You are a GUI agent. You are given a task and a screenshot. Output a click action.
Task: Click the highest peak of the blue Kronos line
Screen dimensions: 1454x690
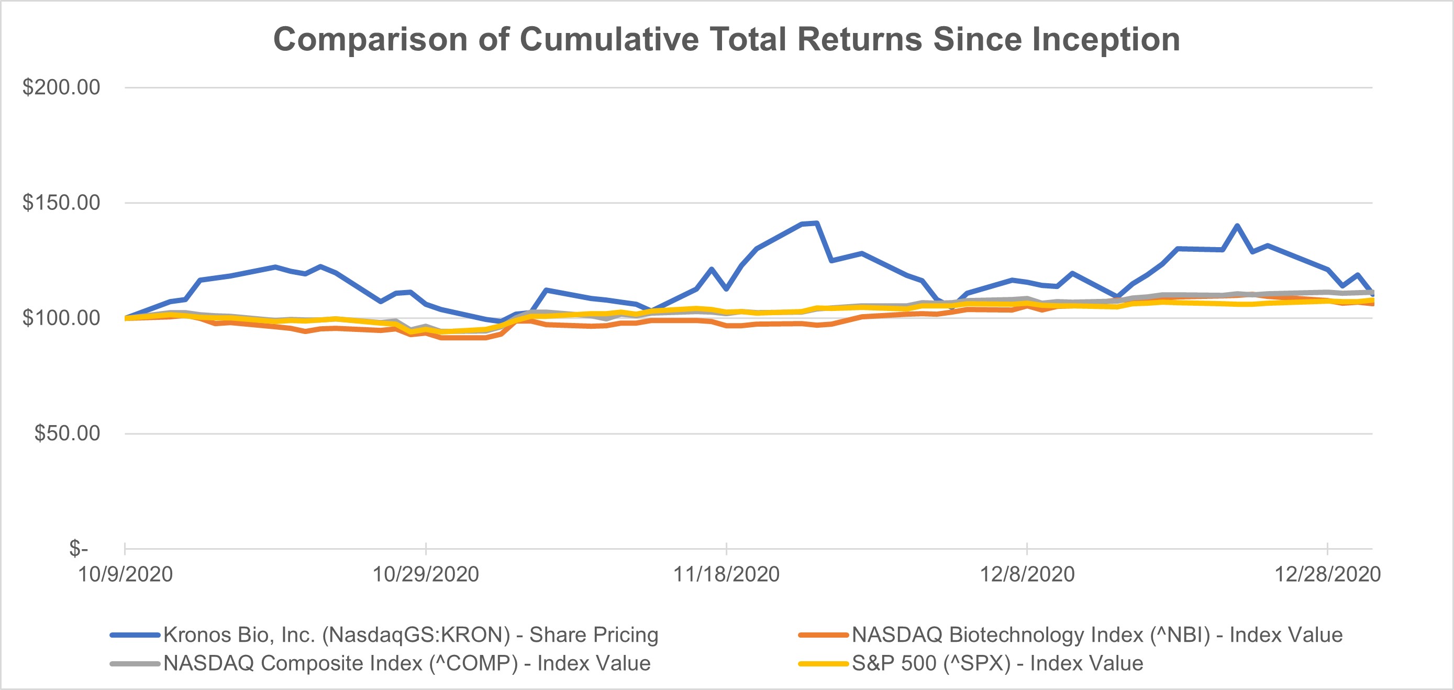[816, 224]
